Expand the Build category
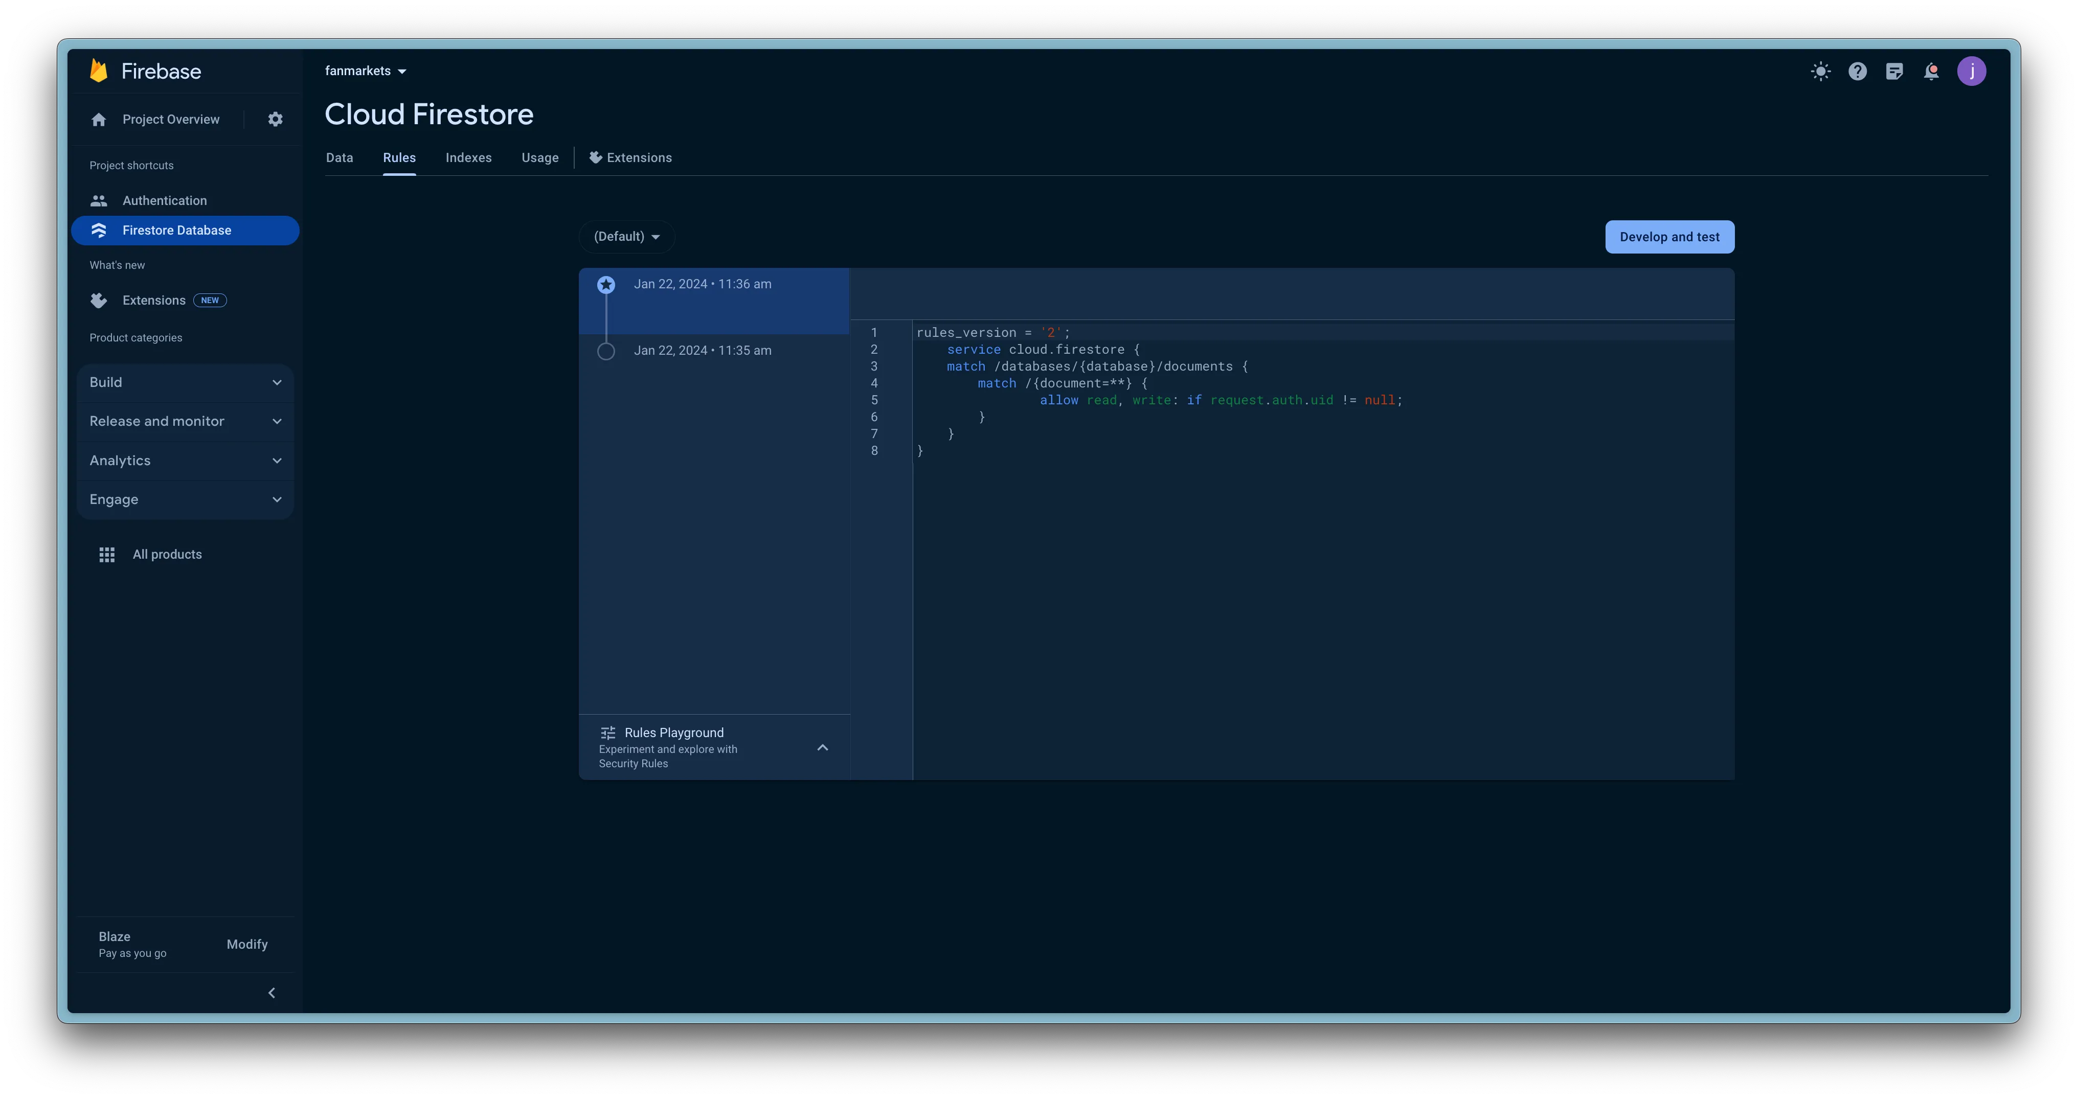2078x1099 pixels. [x=185, y=382]
